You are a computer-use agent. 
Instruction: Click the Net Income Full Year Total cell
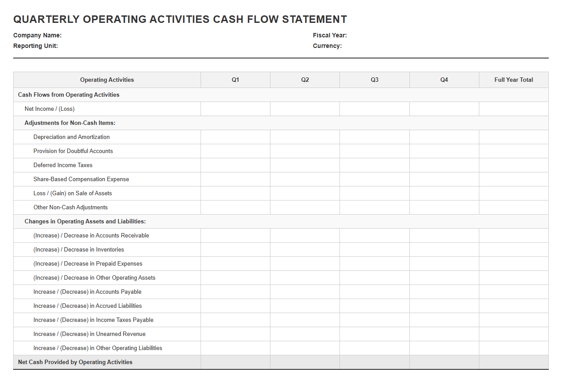(x=514, y=109)
